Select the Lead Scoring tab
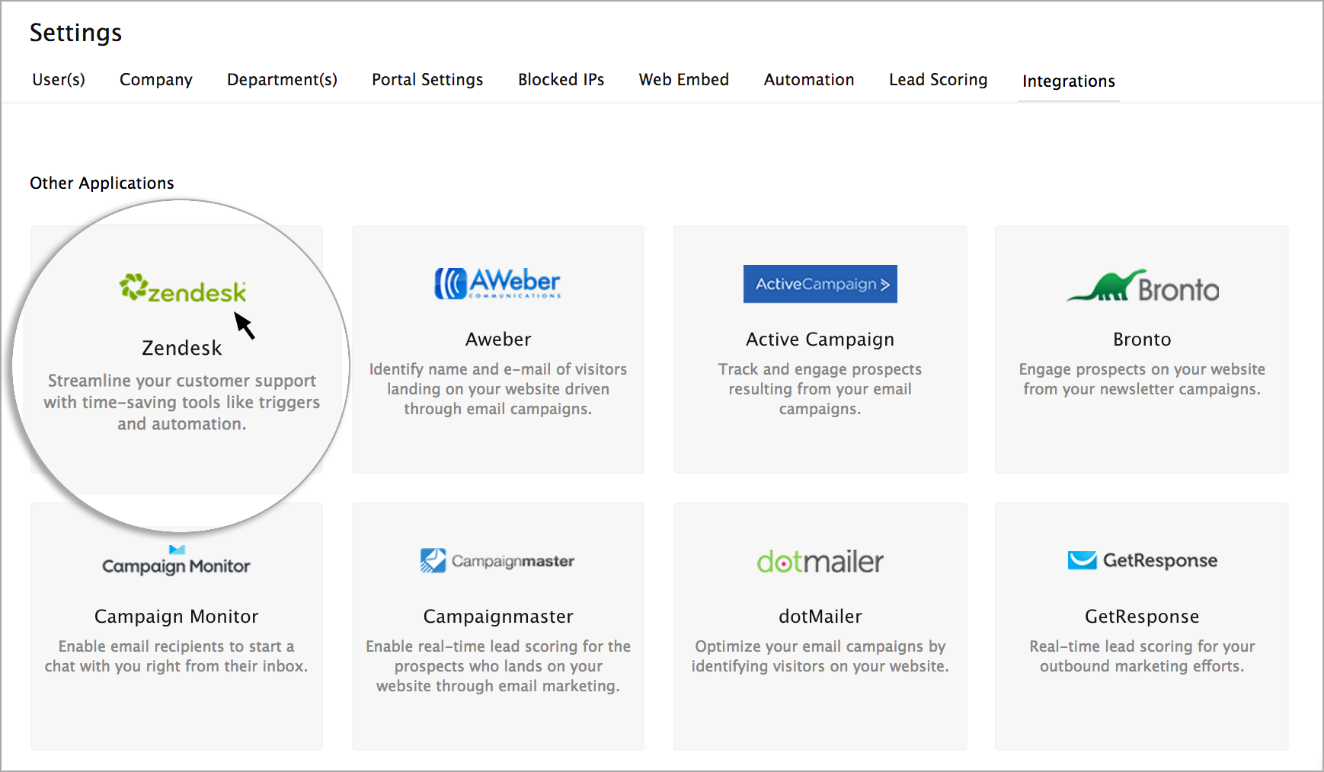Image resolution: width=1324 pixels, height=772 pixels. tap(938, 80)
